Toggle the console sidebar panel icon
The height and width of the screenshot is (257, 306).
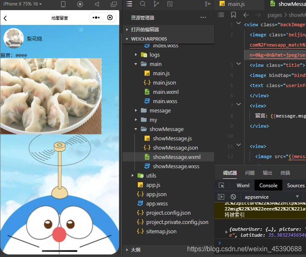(221, 197)
